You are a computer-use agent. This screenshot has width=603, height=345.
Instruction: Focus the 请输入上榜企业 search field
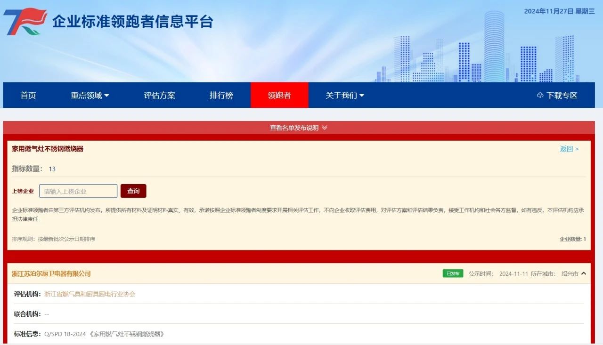click(78, 191)
